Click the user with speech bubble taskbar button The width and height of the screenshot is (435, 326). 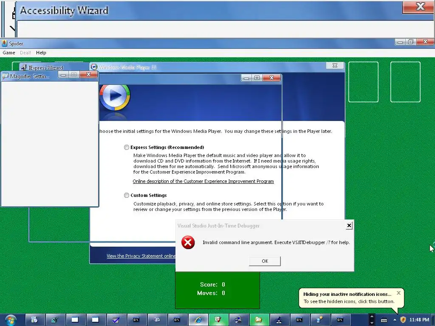(320, 320)
